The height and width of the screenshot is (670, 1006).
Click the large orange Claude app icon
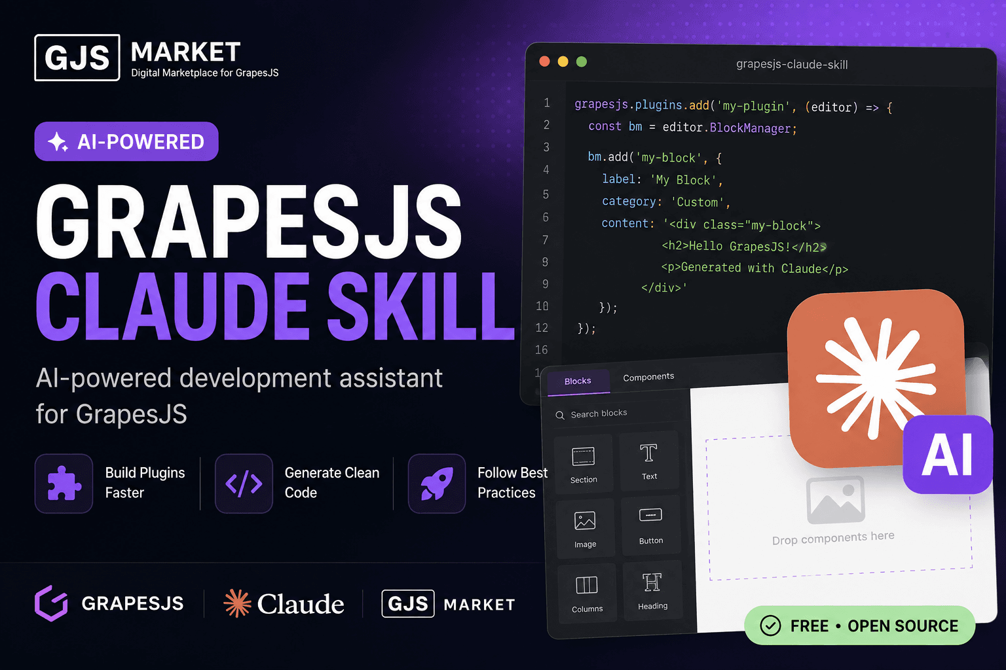pyautogui.click(x=876, y=378)
